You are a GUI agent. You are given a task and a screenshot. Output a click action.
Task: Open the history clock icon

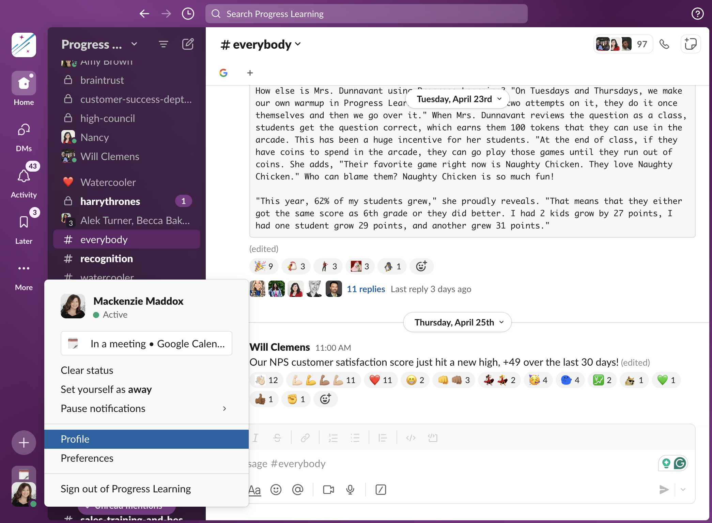coord(188,14)
